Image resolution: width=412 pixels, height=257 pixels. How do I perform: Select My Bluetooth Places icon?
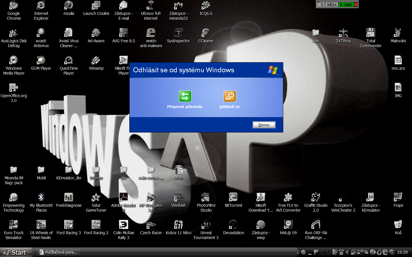[41, 197]
